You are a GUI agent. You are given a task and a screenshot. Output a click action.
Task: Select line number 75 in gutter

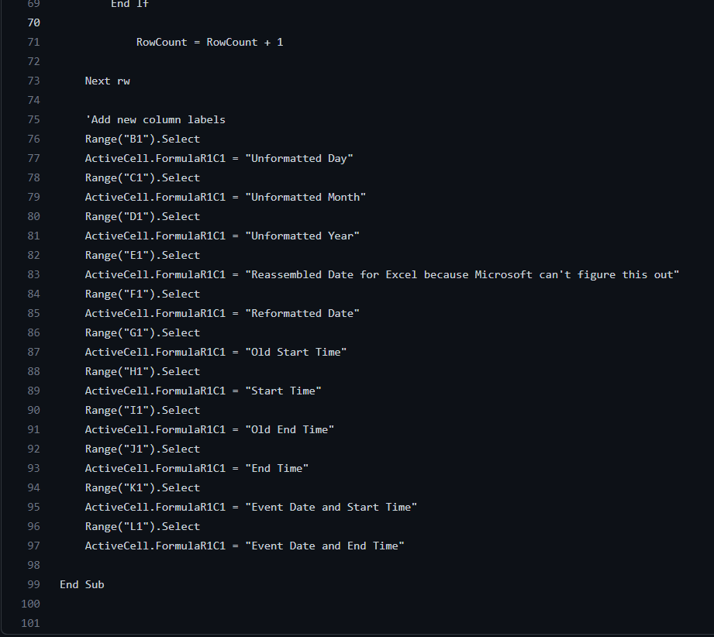coord(33,119)
